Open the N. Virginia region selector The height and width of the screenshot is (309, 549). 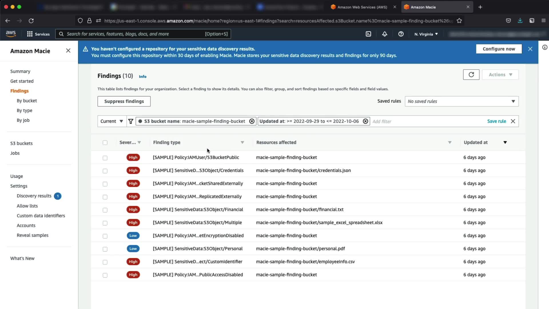426,34
